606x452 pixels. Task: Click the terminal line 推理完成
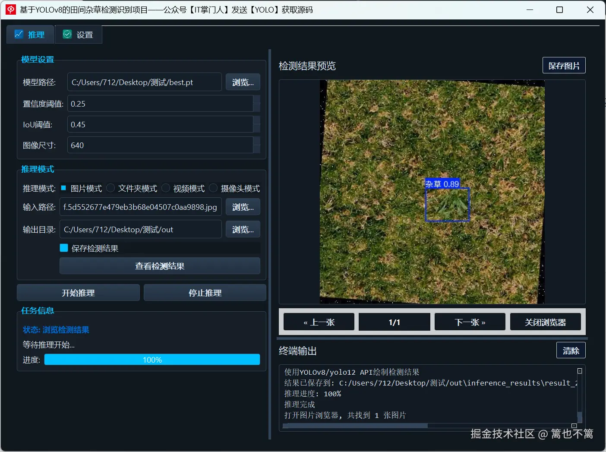(300, 405)
